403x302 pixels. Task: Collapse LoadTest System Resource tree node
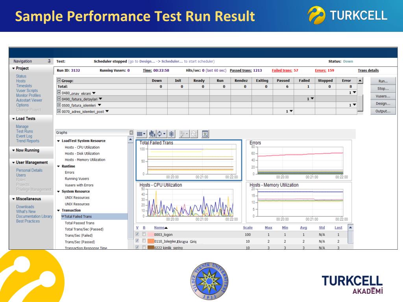coord(58,141)
